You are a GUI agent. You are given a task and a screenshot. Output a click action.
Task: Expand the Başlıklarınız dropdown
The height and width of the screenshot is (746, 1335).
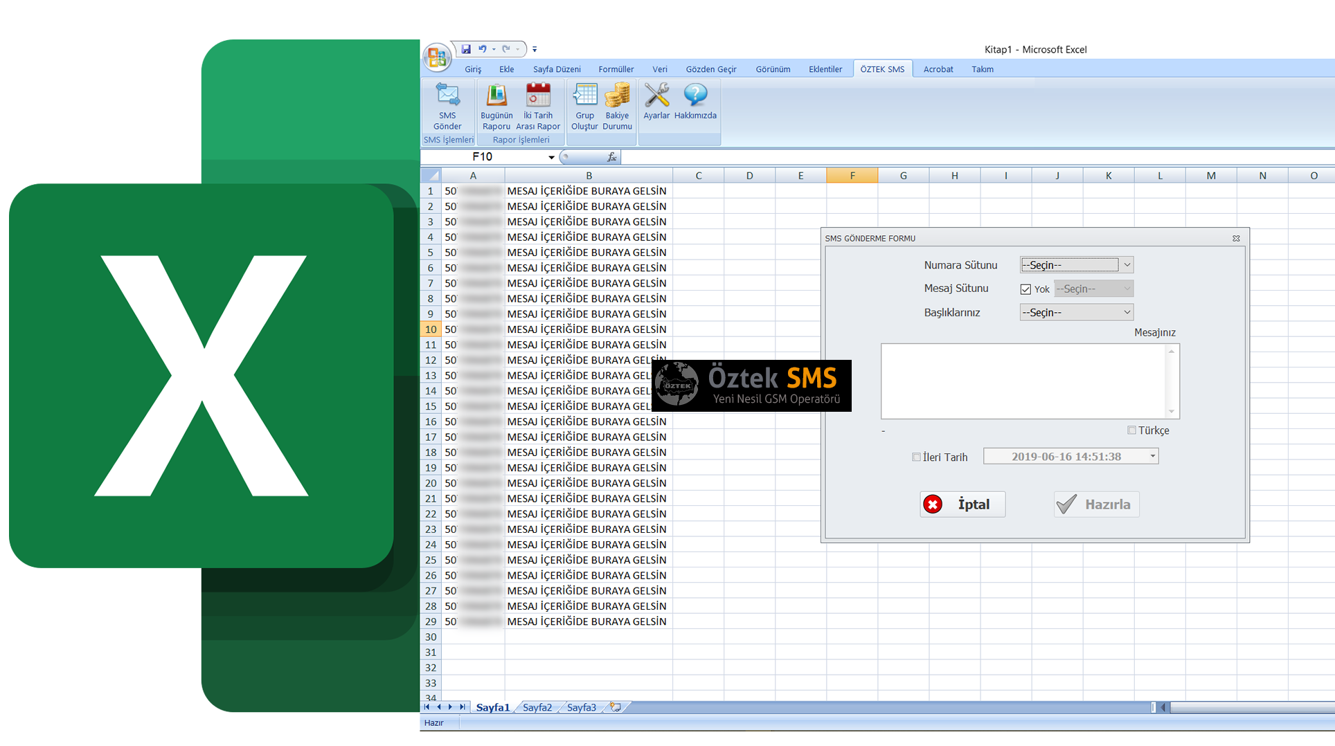(1127, 312)
